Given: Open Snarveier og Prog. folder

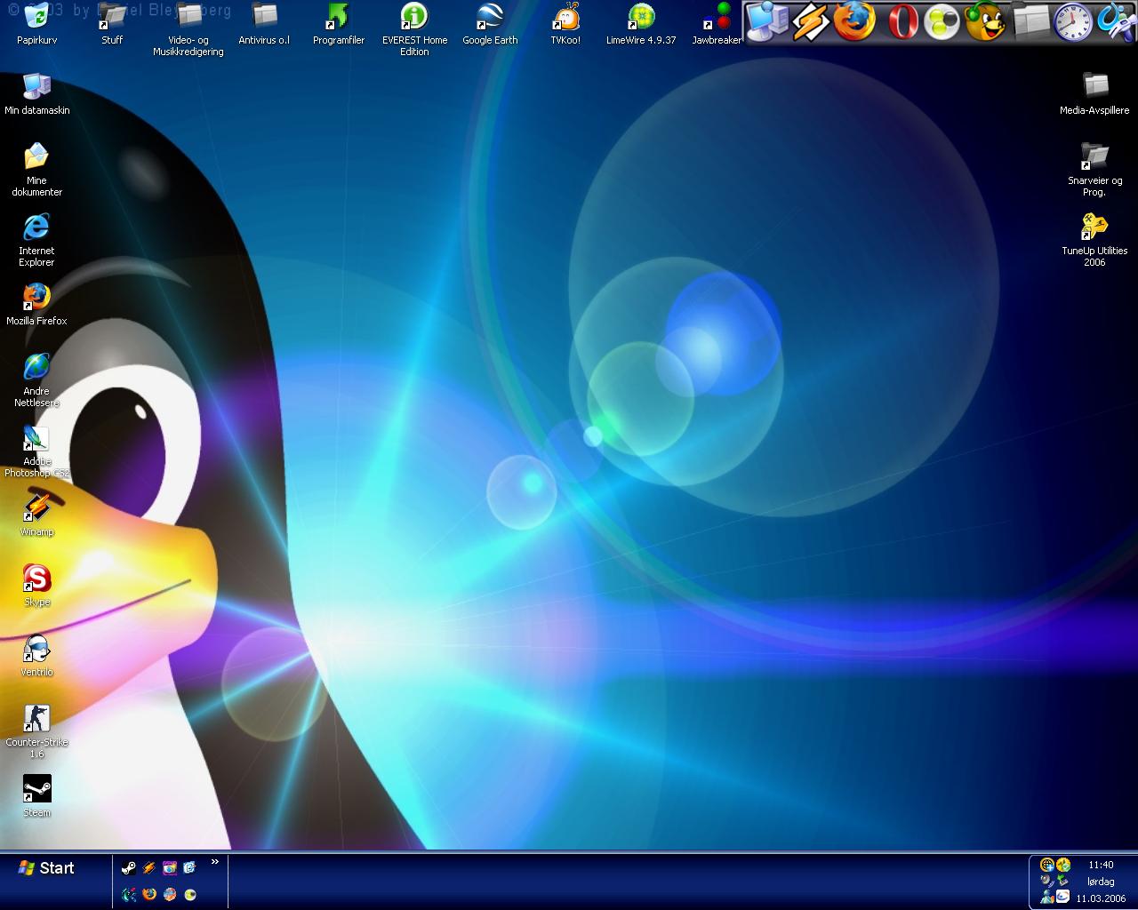Looking at the screenshot, I should click(x=1094, y=169).
